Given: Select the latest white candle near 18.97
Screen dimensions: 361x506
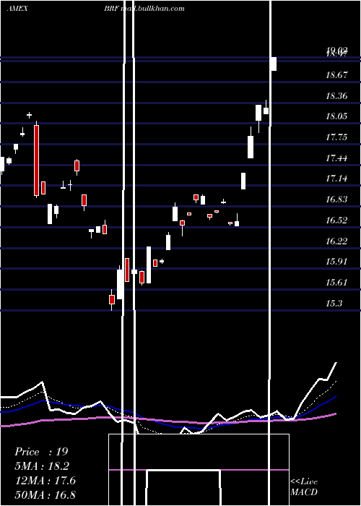Looking at the screenshot, I should point(274,64).
